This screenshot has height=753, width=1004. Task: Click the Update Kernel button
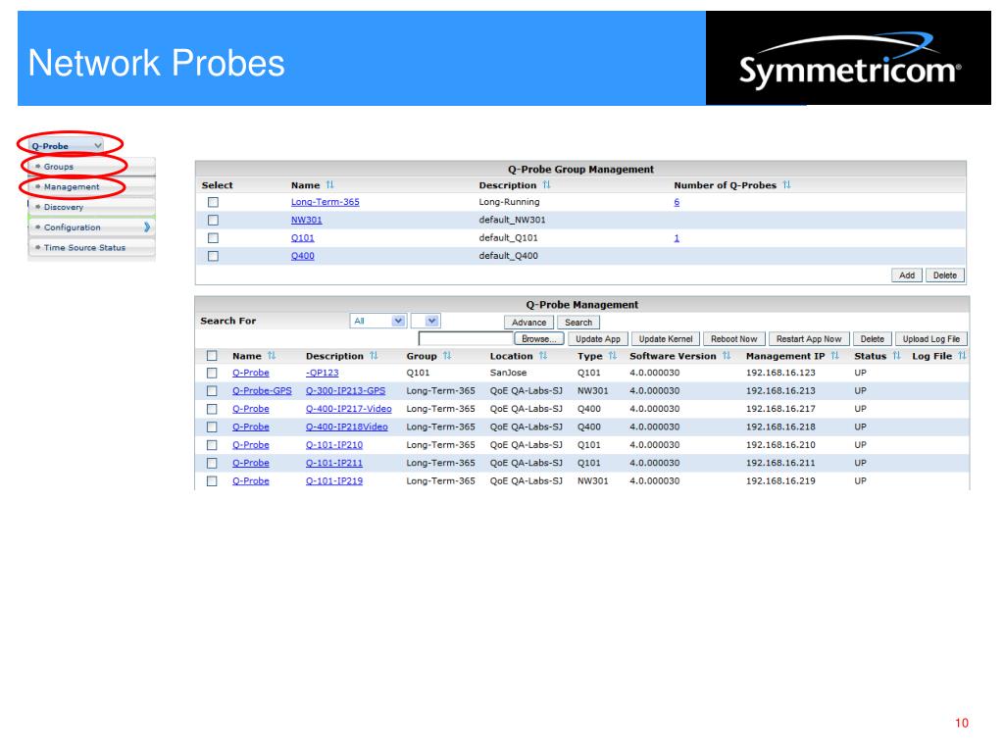666,339
